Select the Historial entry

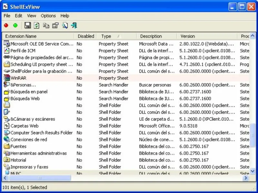[x=18, y=160]
